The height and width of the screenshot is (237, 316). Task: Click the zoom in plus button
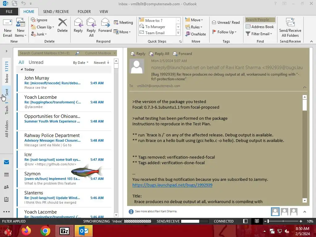tap(301, 221)
